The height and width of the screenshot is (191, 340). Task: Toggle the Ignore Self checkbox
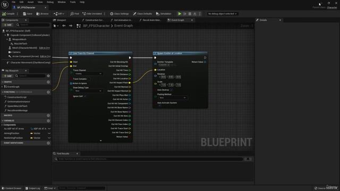85,96
